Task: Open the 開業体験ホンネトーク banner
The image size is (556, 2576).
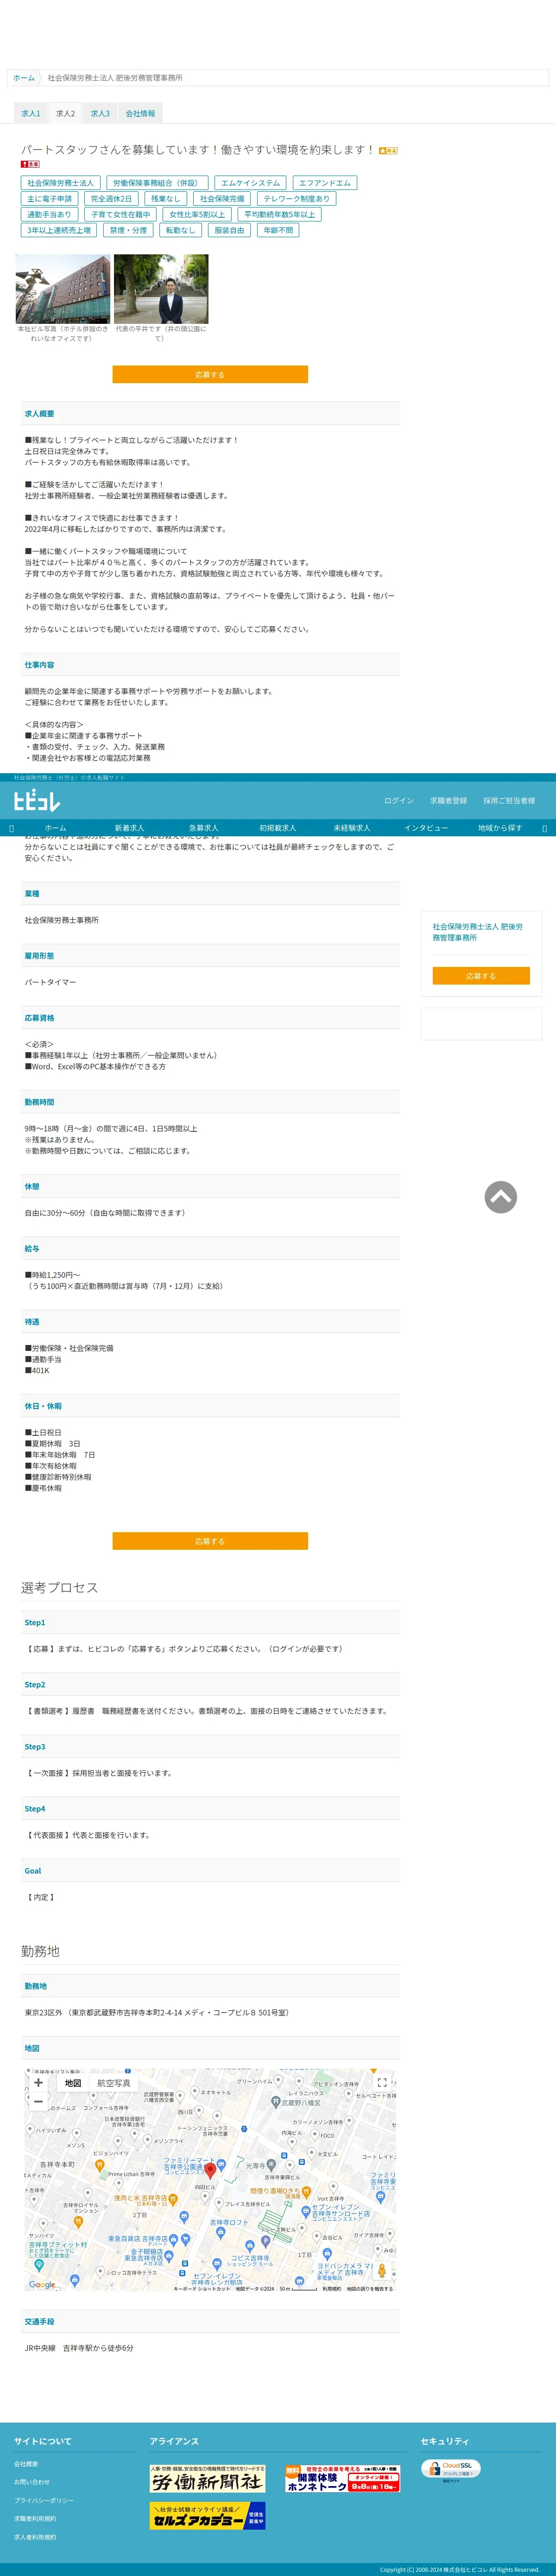Action: [342, 2478]
